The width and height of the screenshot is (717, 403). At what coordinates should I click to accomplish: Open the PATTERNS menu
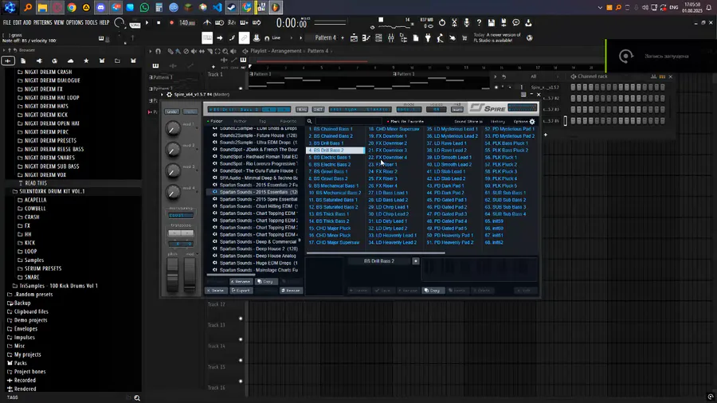point(42,22)
